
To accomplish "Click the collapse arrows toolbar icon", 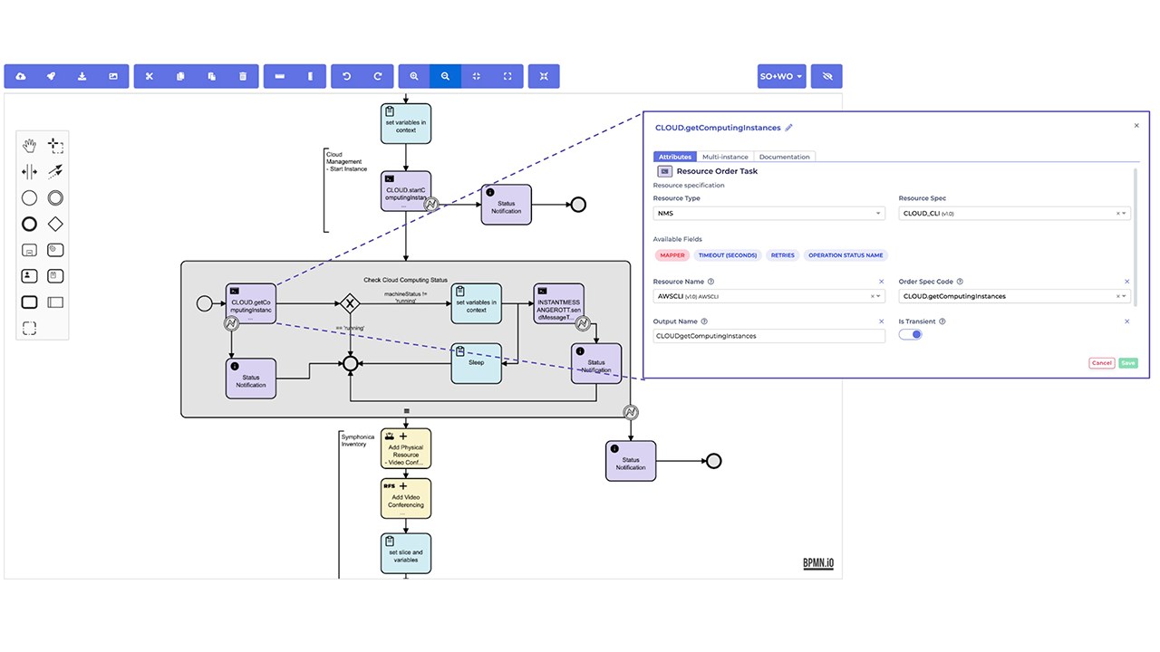I will point(544,76).
